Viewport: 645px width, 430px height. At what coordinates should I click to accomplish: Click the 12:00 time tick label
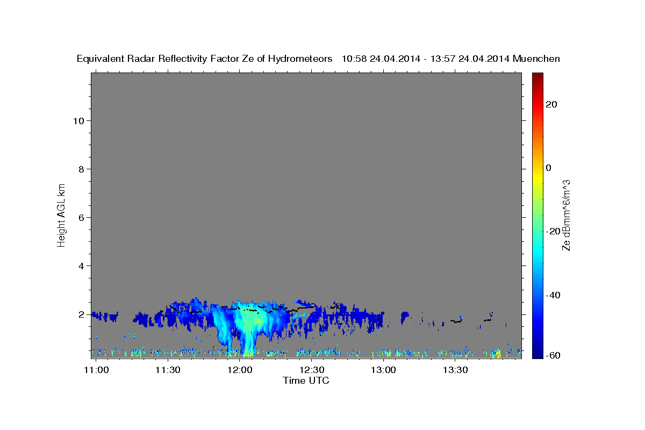coord(240,370)
